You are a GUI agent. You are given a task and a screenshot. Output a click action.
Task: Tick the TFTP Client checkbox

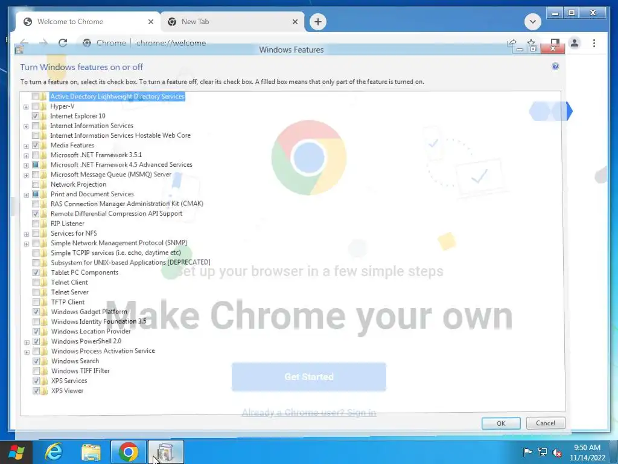point(36,302)
